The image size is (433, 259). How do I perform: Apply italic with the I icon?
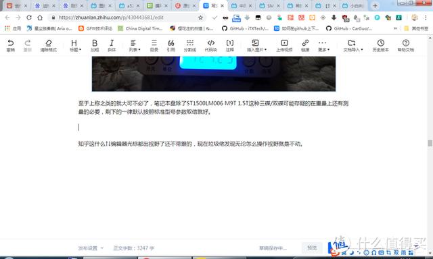pos(112,45)
